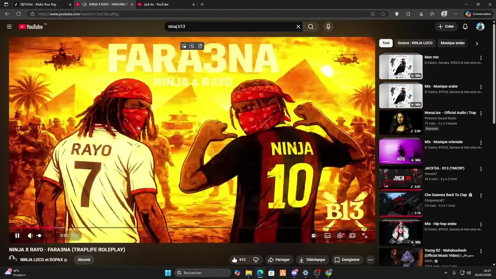Open options for JACK'DA - B13 video
The height and width of the screenshot is (279, 496).
click(481, 169)
